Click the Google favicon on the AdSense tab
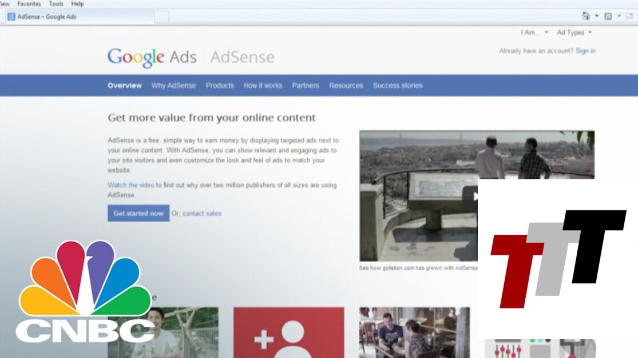638x358 pixels. (11, 17)
